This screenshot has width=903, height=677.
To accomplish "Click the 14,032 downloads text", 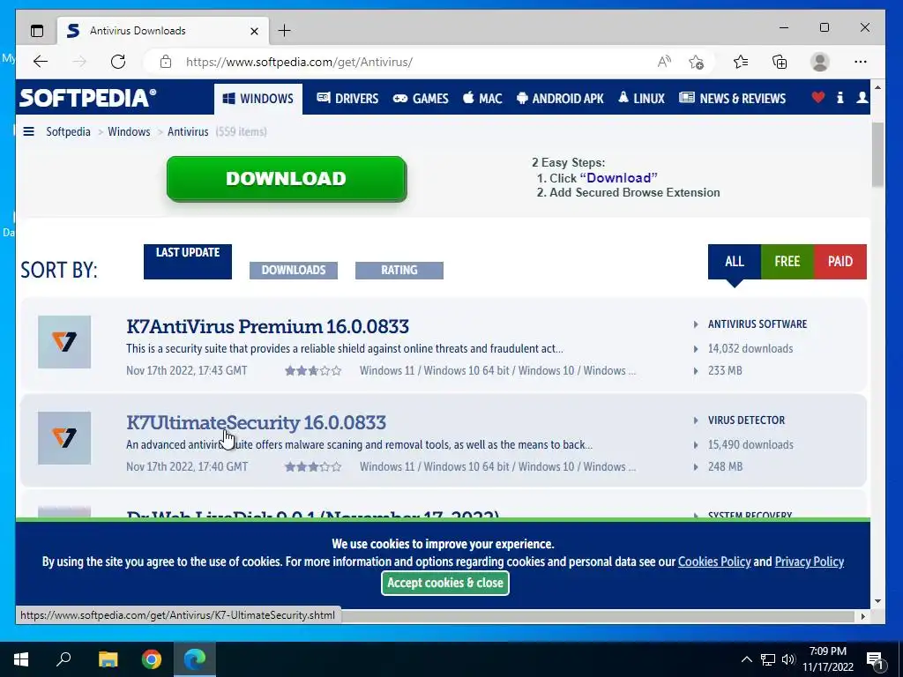I will click(750, 348).
